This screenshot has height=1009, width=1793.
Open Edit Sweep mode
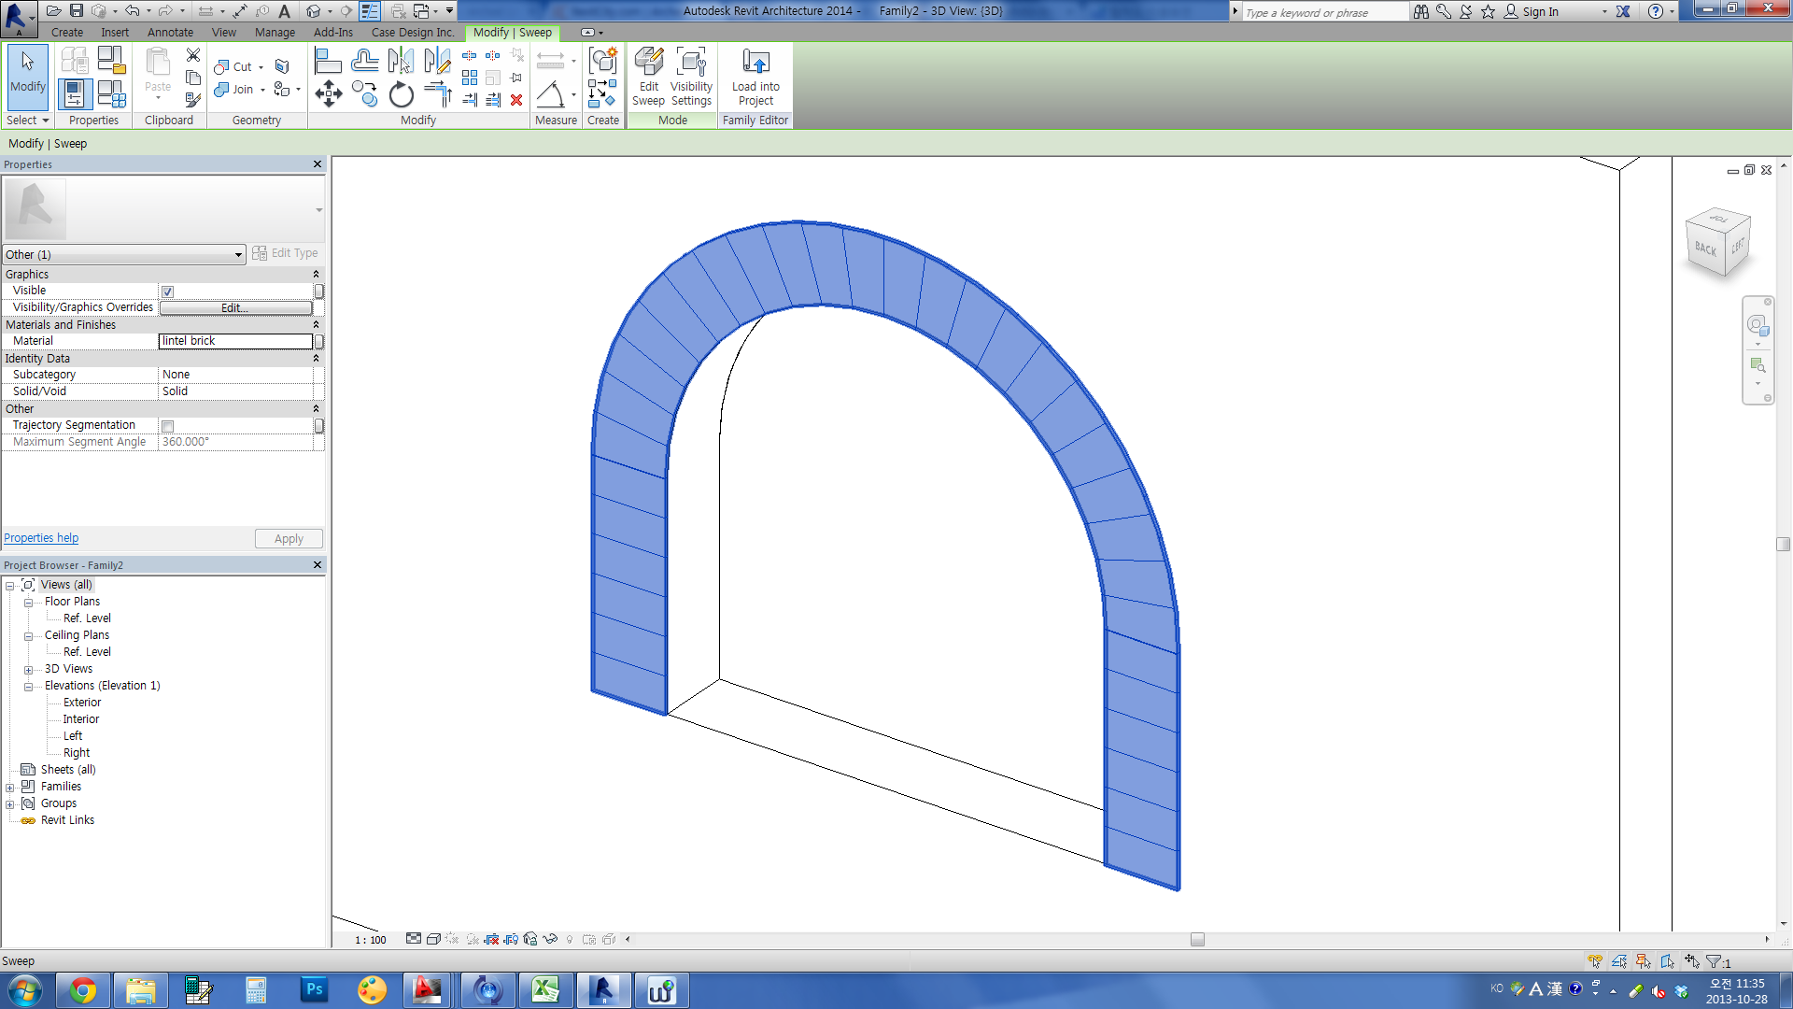648,77
